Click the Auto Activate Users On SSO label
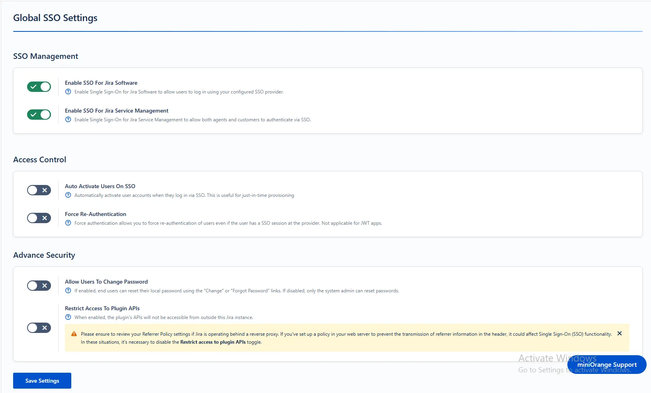The image size is (651, 393). 100,186
